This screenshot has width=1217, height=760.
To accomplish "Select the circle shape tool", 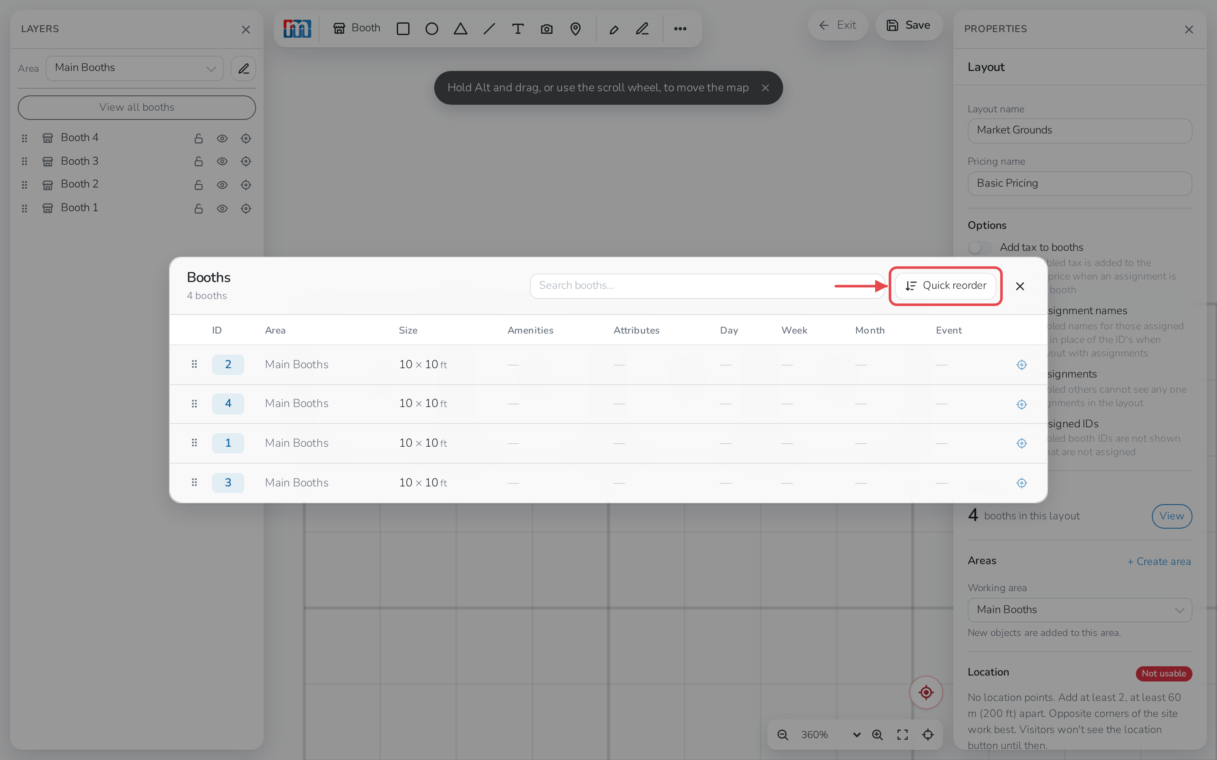I will 431,29.
